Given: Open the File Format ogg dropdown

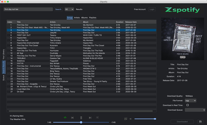Looking at the screenshot, I should click(x=190, y=101).
